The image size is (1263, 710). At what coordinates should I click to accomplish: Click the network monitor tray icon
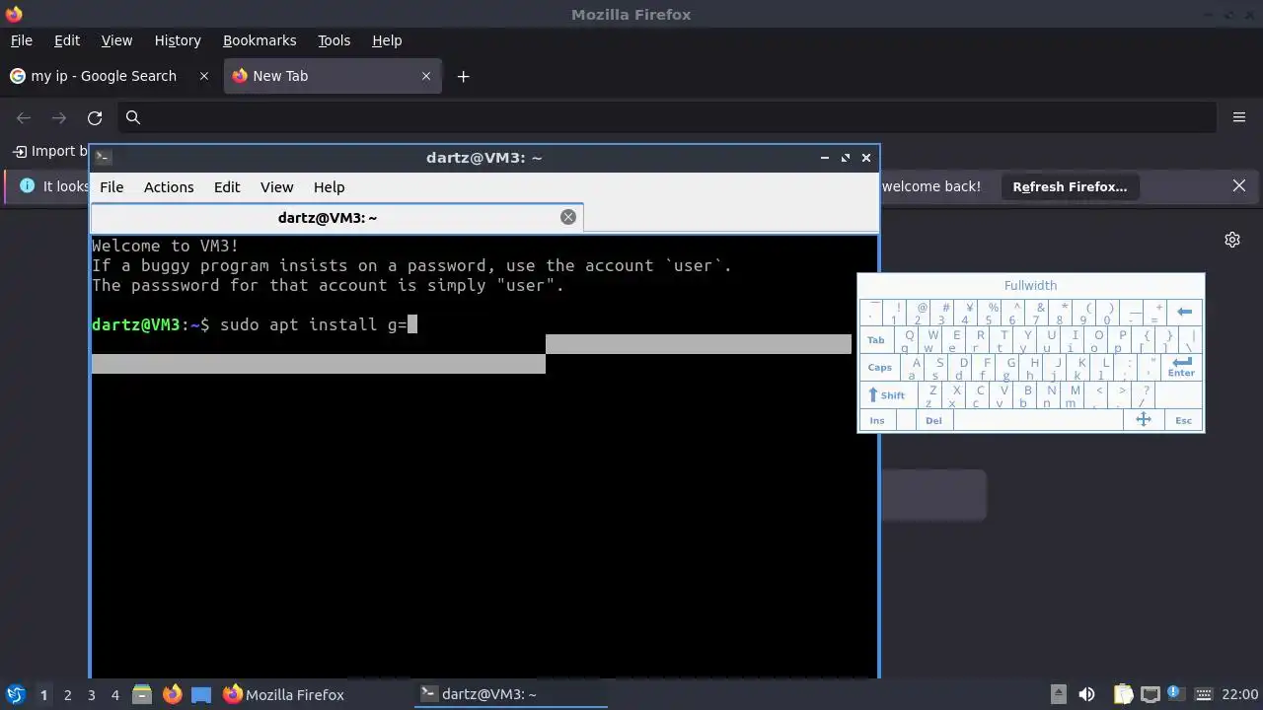pos(1150,694)
